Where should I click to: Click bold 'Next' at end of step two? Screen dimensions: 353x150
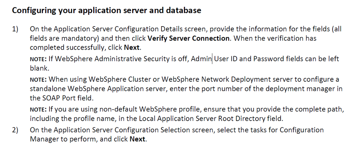[x=137, y=139]
